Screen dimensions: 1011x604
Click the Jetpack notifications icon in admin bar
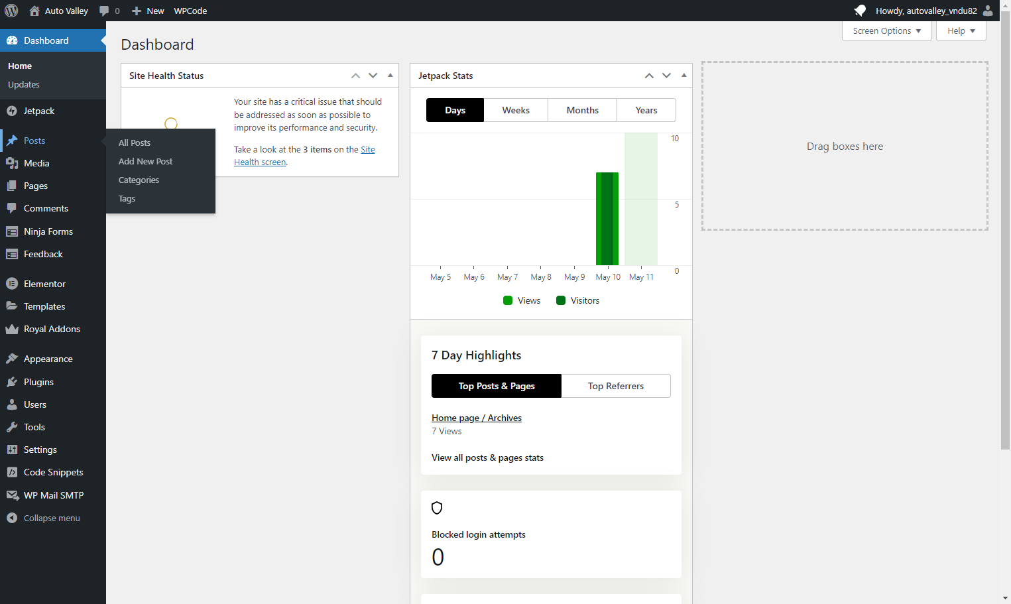coord(860,11)
